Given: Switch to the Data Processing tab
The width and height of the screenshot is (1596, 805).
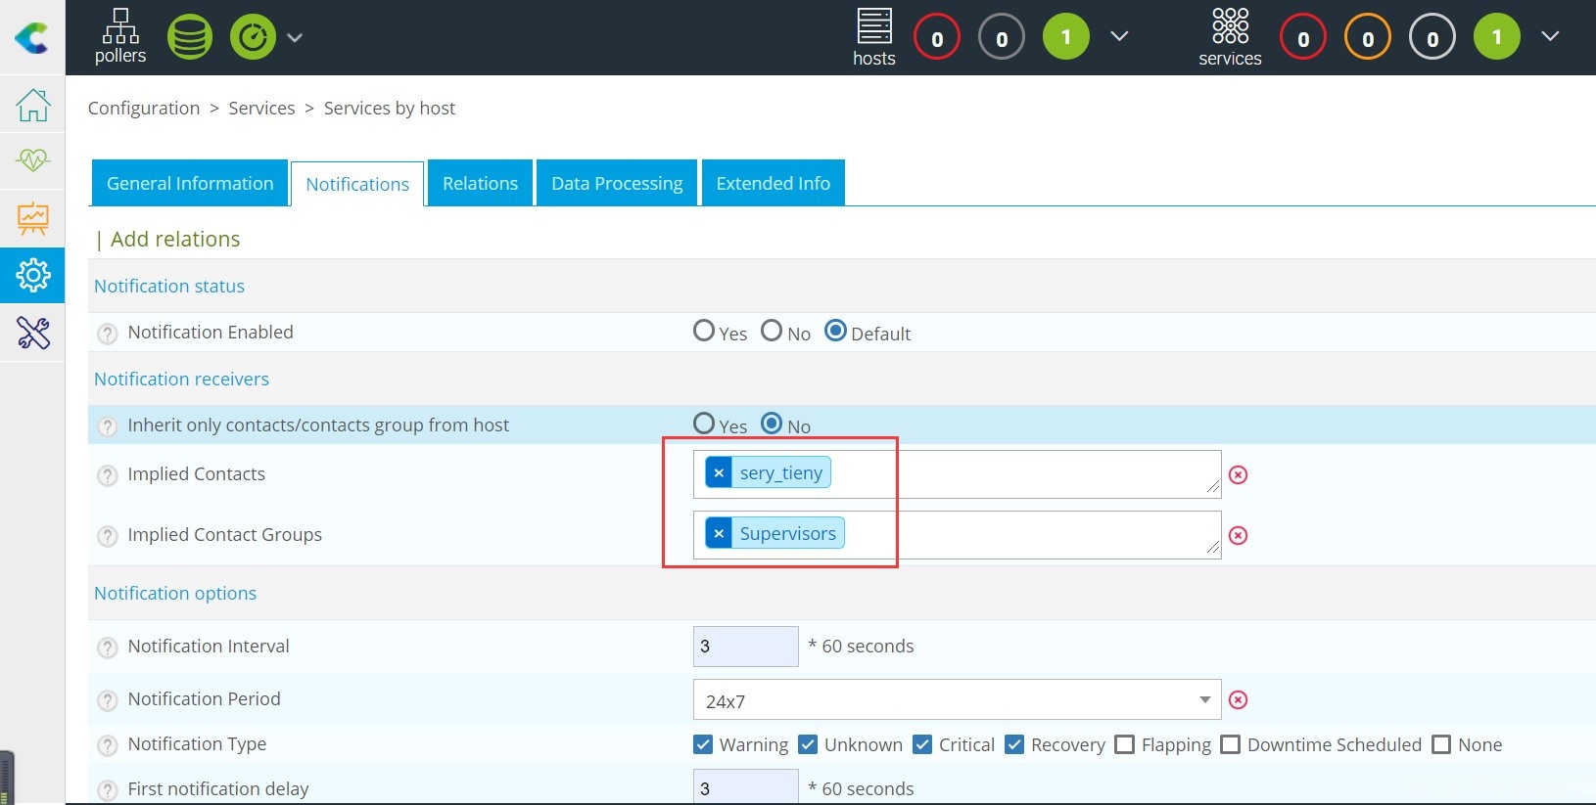Looking at the screenshot, I should click(617, 183).
